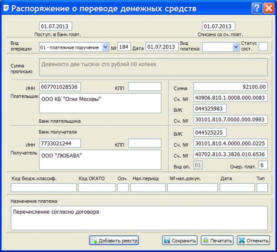Click the tax document Дата field
Screen dimensions: 277x252
pyautogui.click(x=237, y=187)
